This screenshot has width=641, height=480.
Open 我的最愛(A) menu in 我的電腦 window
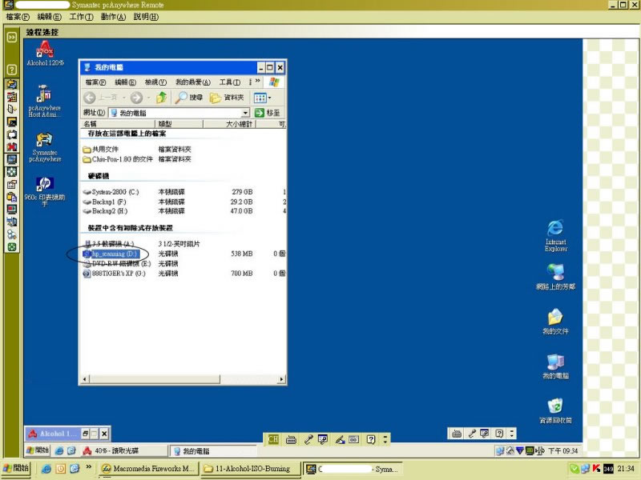(193, 82)
